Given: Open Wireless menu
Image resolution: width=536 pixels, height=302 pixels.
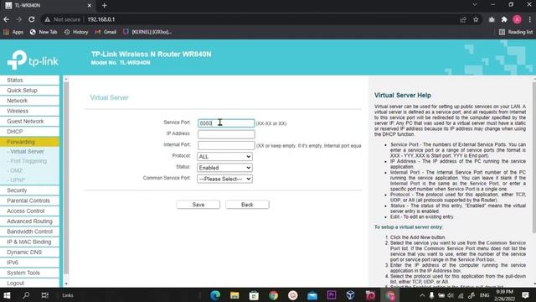Looking at the screenshot, I should (x=30, y=111).
